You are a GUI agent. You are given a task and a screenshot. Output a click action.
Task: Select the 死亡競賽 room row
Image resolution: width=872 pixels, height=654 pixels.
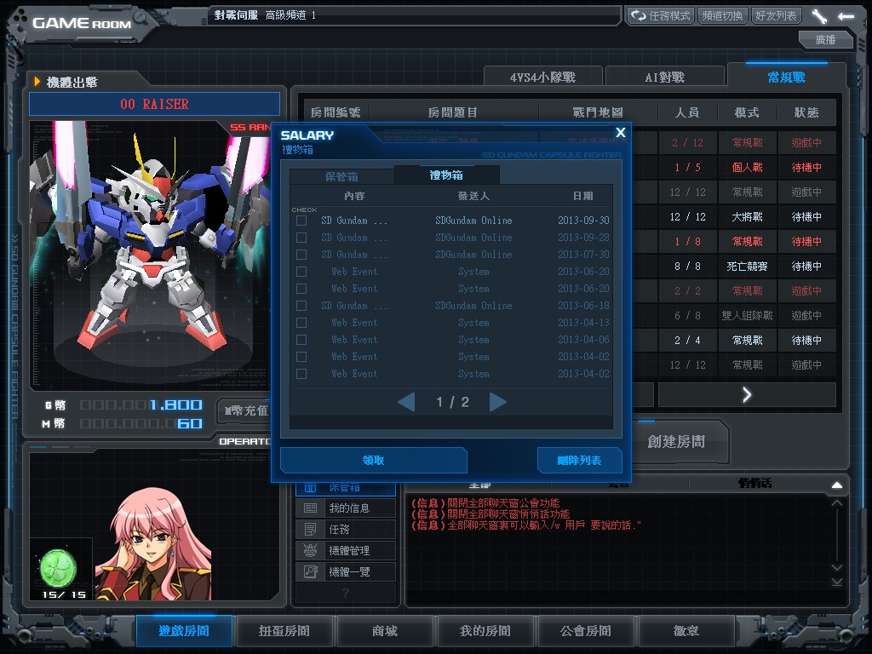click(734, 267)
